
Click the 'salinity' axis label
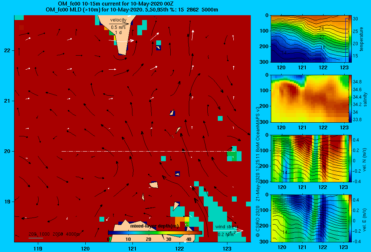pos(365,99)
